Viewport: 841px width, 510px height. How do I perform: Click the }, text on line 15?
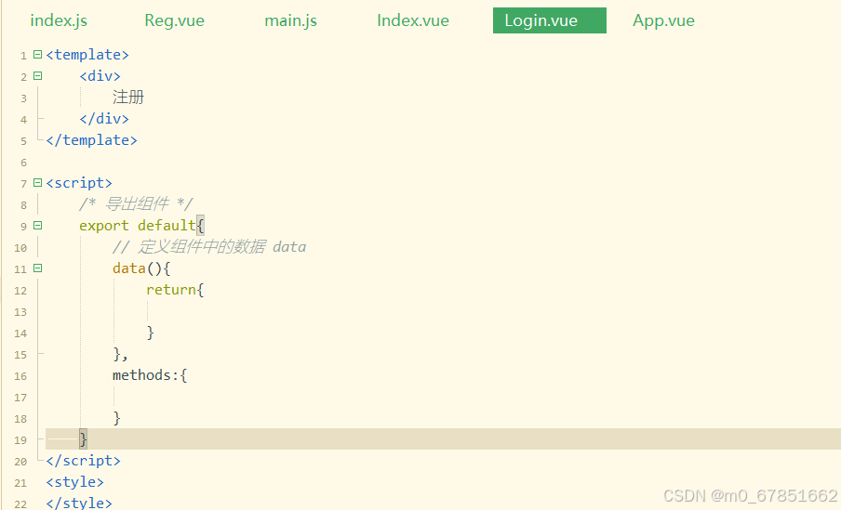[121, 354]
